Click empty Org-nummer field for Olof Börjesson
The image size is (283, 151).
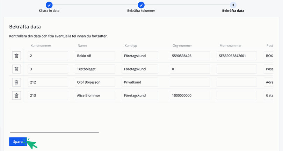(190, 82)
